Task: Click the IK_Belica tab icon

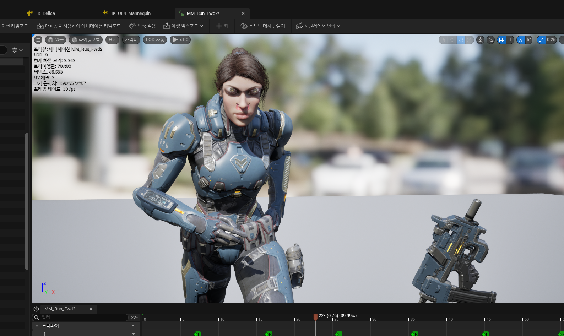Action: point(30,13)
